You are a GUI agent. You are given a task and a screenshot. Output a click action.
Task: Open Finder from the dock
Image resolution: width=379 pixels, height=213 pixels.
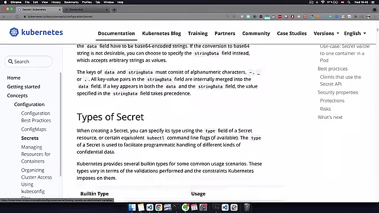(132, 207)
